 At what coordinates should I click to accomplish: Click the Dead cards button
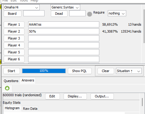coord(59,14)
